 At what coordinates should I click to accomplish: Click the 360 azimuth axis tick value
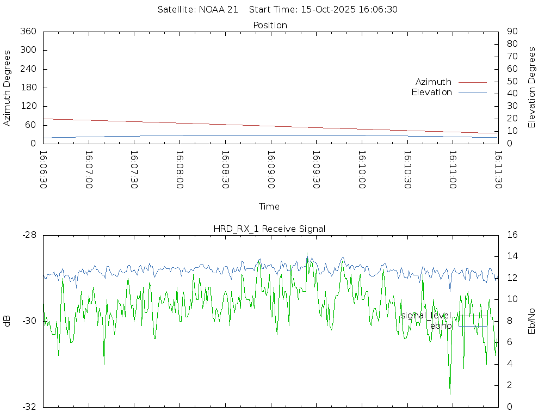point(28,32)
